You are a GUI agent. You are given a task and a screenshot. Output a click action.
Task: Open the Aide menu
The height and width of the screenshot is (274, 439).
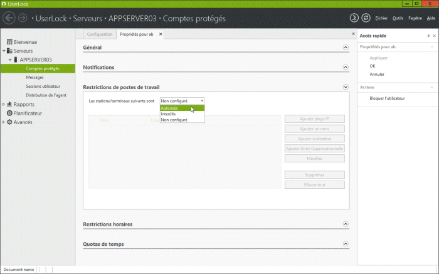coord(431,18)
